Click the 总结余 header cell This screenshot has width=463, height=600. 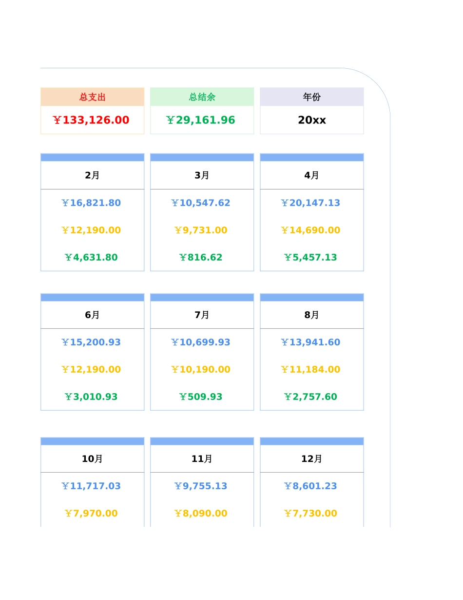[202, 97]
